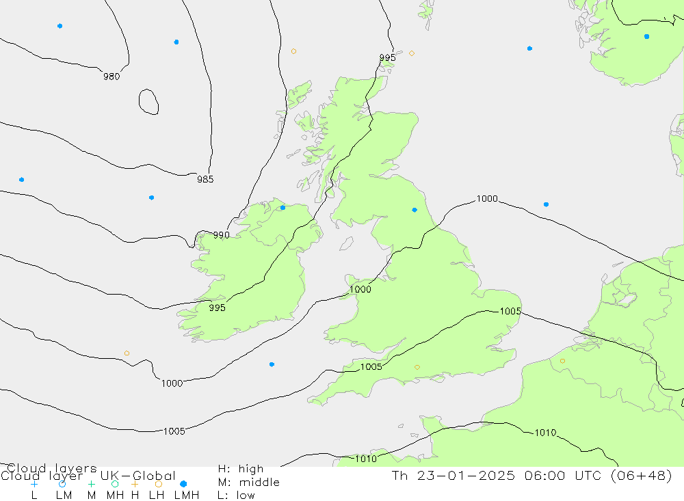
Task: Select LH marker north of the Outer Hebrides
Action: coord(293,51)
